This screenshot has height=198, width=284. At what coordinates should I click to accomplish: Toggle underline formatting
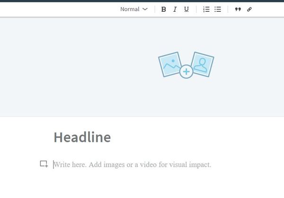point(186,9)
